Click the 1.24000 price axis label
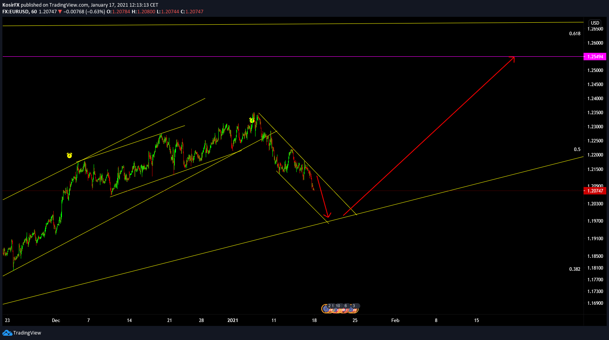 coord(595,99)
